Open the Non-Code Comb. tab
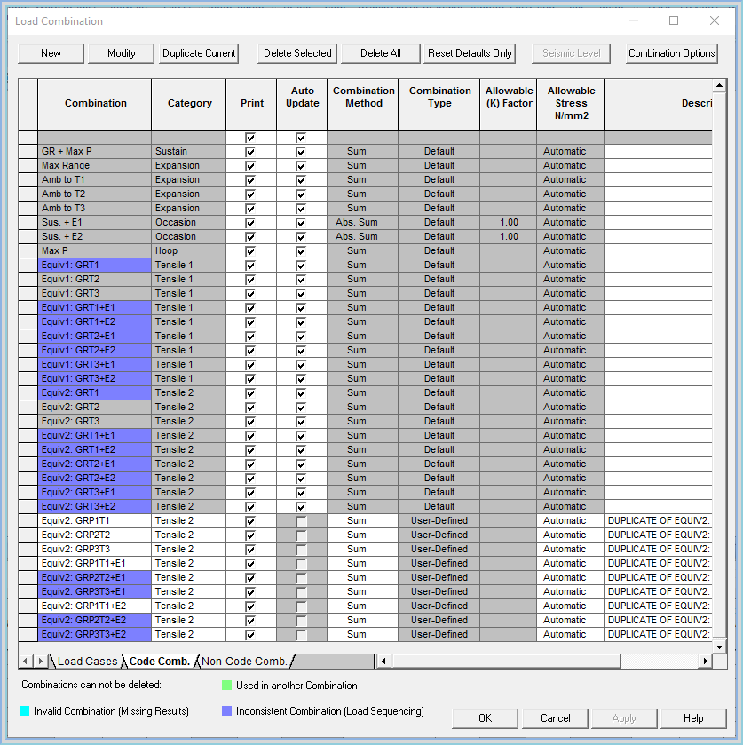743x745 pixels. [x=244, y=662]
